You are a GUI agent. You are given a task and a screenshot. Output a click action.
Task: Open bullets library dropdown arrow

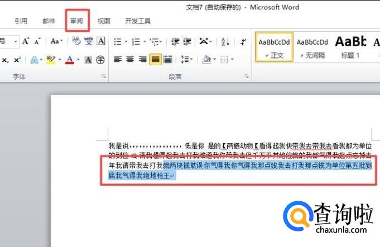[x=126, y=42]
